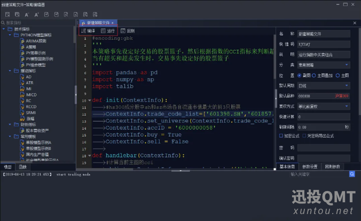Image resolution: width=361 pixels, height=221 pixels.
Task: Start a backtest with the 回测 icon
Action: point(128,31)
